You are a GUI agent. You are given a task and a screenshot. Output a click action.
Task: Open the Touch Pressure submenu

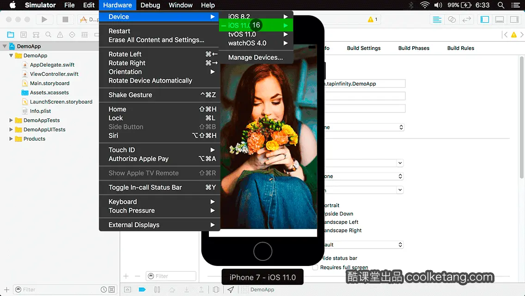(160, 210)
